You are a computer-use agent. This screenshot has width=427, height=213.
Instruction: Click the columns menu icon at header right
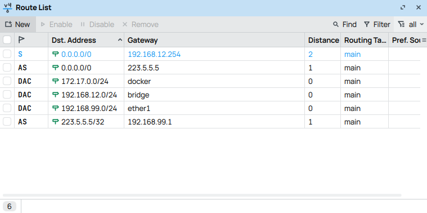pyautogui.click(x=424, y=40)
